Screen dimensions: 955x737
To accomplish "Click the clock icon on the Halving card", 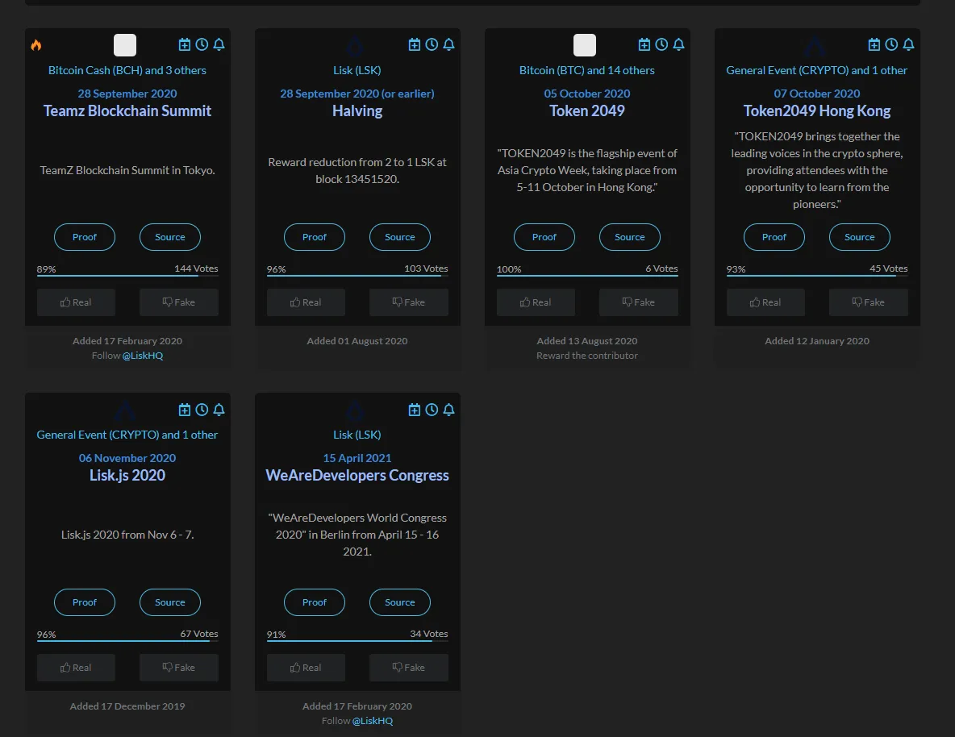I will tap(432, 44).
